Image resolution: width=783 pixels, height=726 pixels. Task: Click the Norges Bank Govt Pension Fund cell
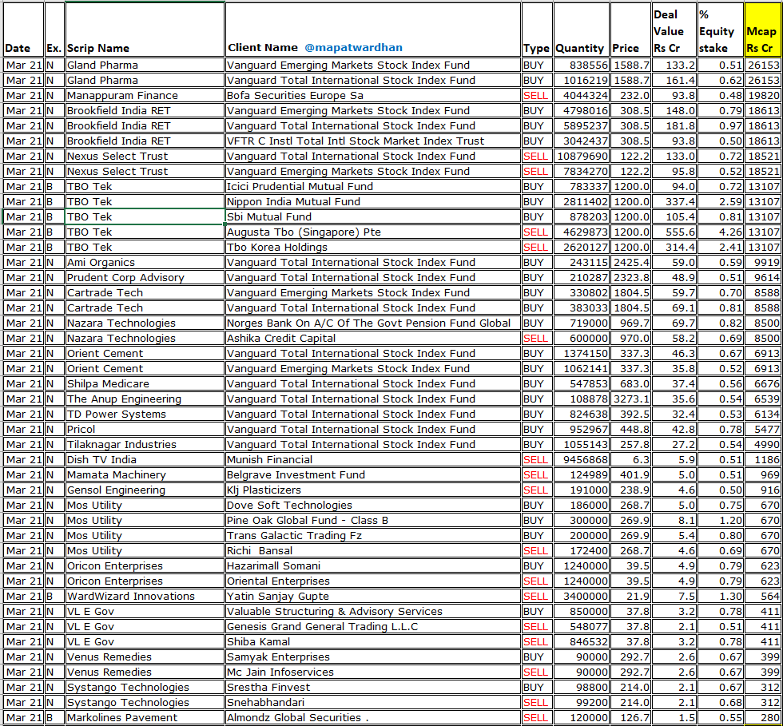(x=372, y=323)
